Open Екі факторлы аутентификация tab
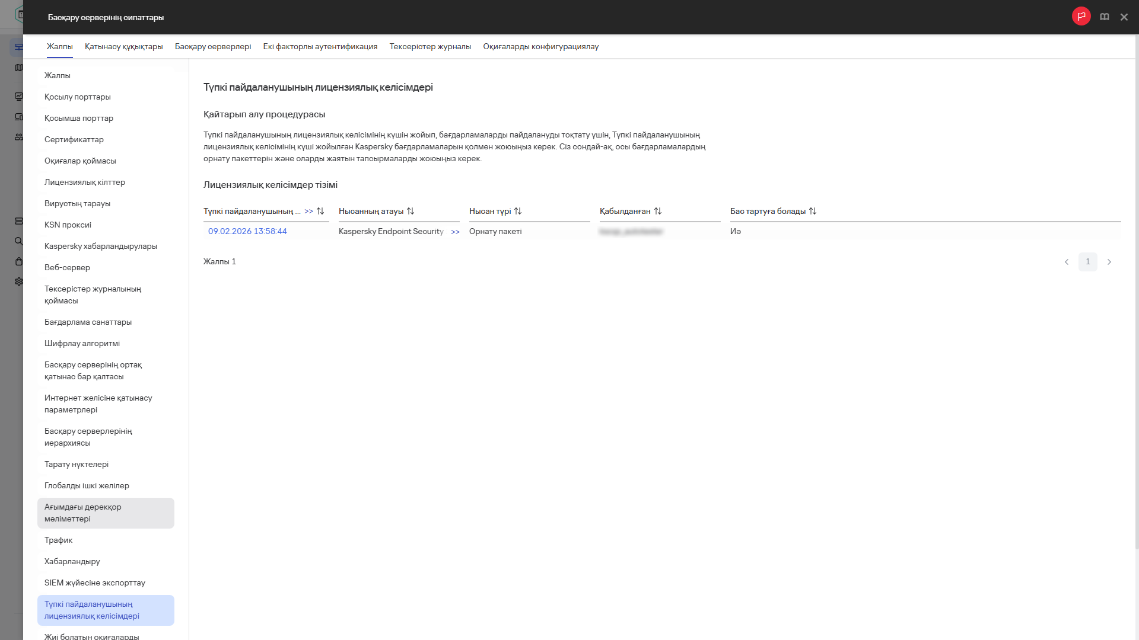This screenshot has height=640, width=1139. coord(320,47)
